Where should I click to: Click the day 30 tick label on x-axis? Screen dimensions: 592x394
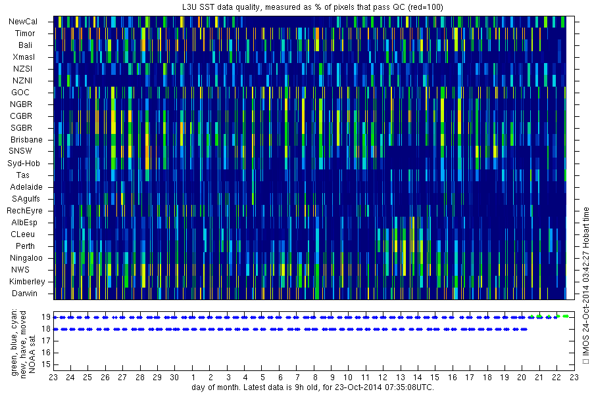tap(174, 378)
